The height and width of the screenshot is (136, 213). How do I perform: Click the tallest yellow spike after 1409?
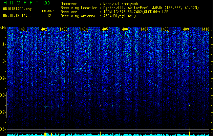pos(190,132)
